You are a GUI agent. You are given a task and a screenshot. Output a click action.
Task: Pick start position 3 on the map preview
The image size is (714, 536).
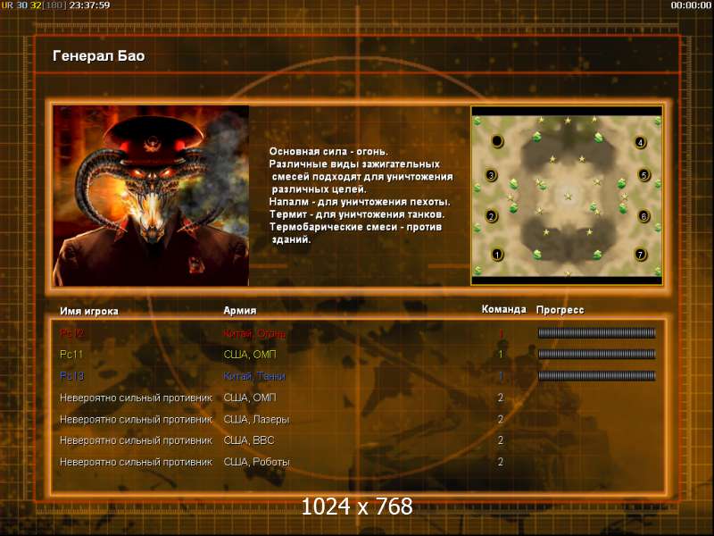(x=491, y=175)
